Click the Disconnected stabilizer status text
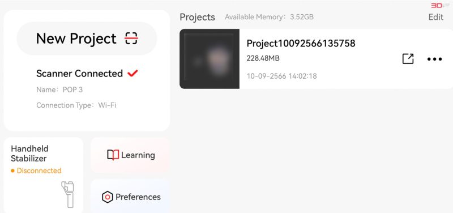 pos(39,171)
